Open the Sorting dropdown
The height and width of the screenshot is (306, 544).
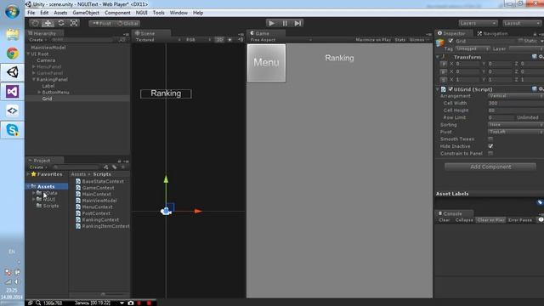pyautogui.click(x=516, y=125)
